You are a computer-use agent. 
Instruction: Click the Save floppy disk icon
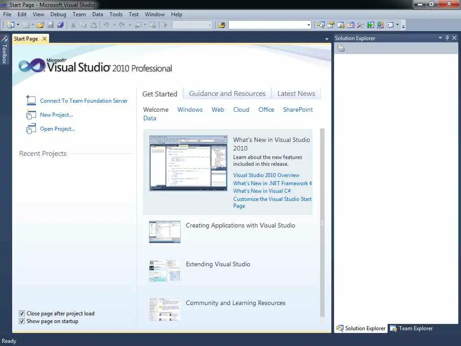point(50,25)
